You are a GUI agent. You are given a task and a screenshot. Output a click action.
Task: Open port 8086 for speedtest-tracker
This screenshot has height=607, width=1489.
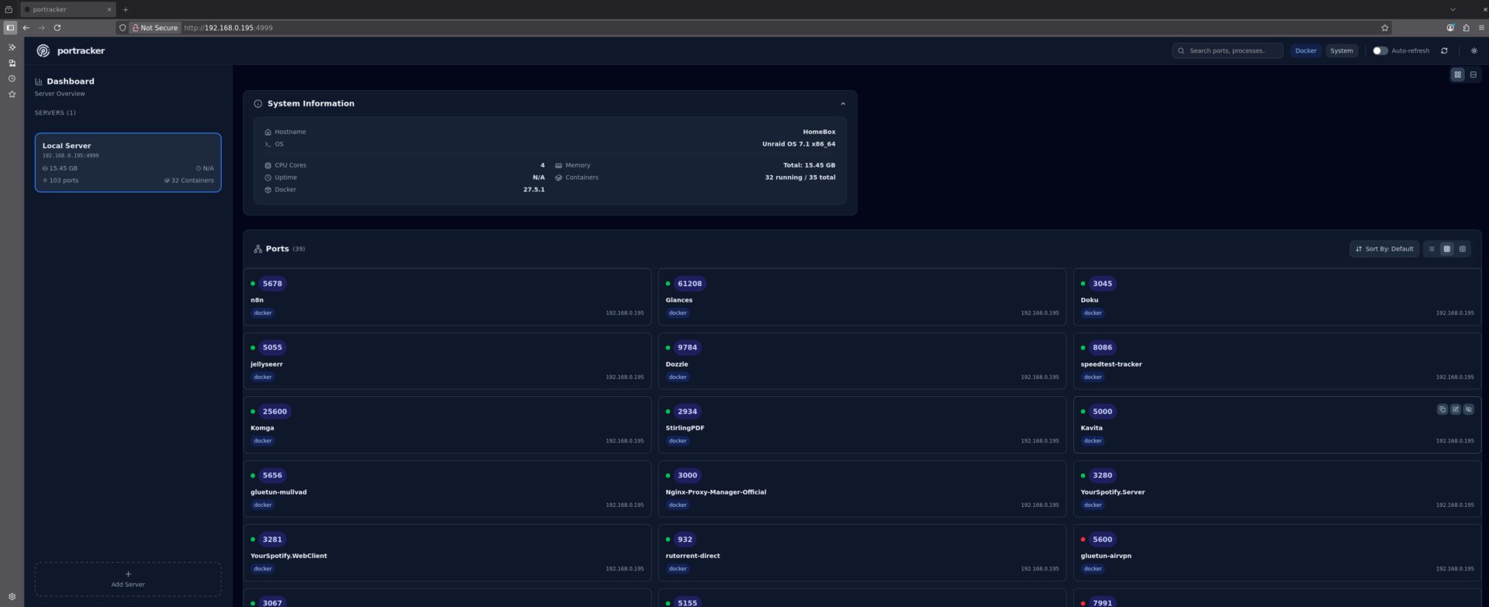(x=1102, y=347)
